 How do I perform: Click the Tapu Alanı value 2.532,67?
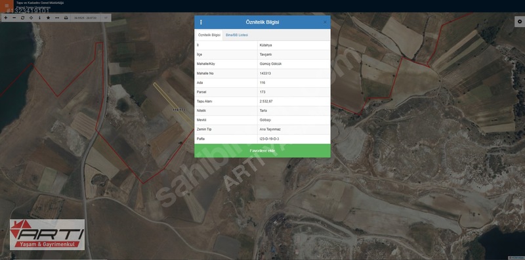(266, 101)
